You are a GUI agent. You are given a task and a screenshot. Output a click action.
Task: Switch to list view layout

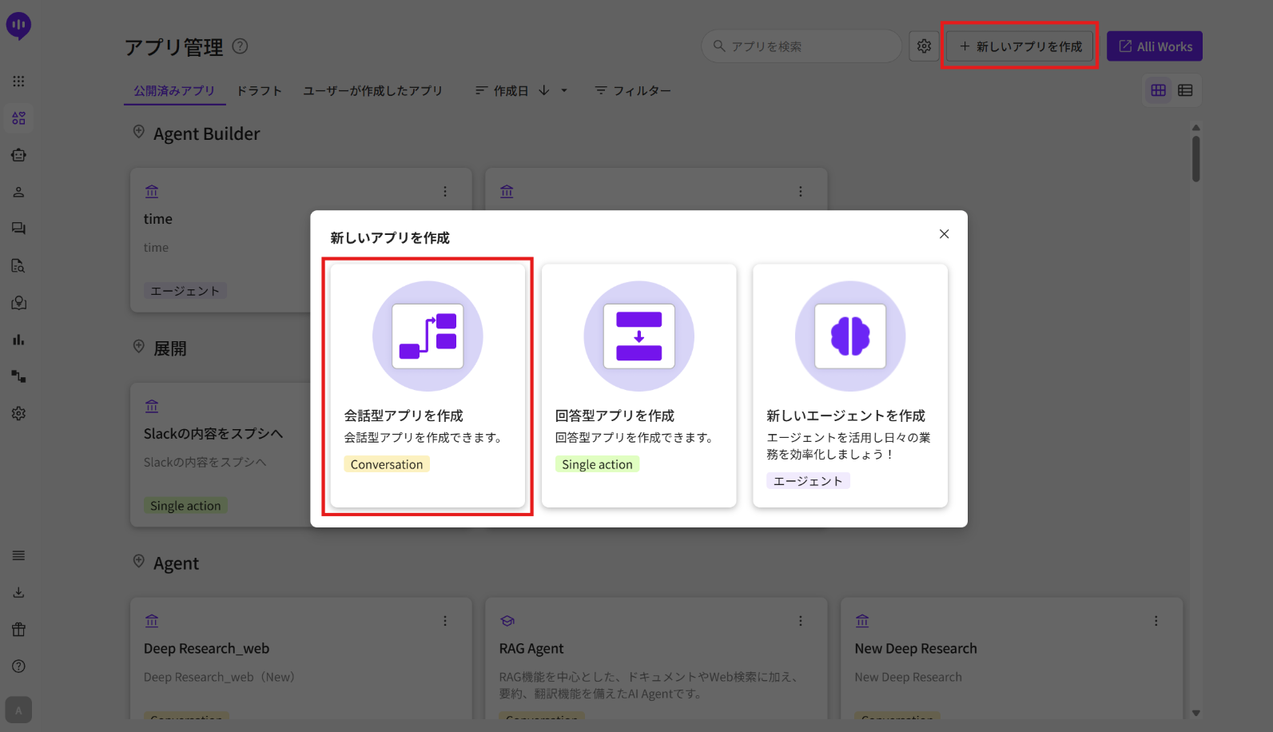tap(1185, 90)
